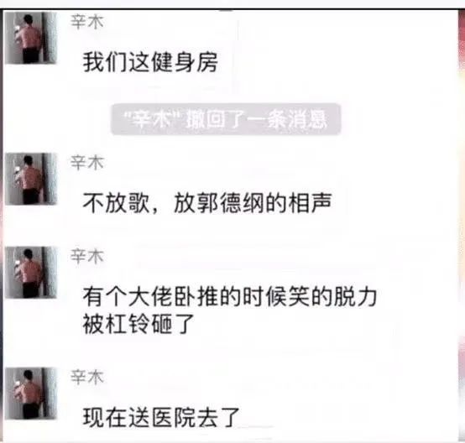Tap the word 卧推 in third message
Image resolution: width=465 pixels, height=443 pixels.
click(x=196, y=297)
